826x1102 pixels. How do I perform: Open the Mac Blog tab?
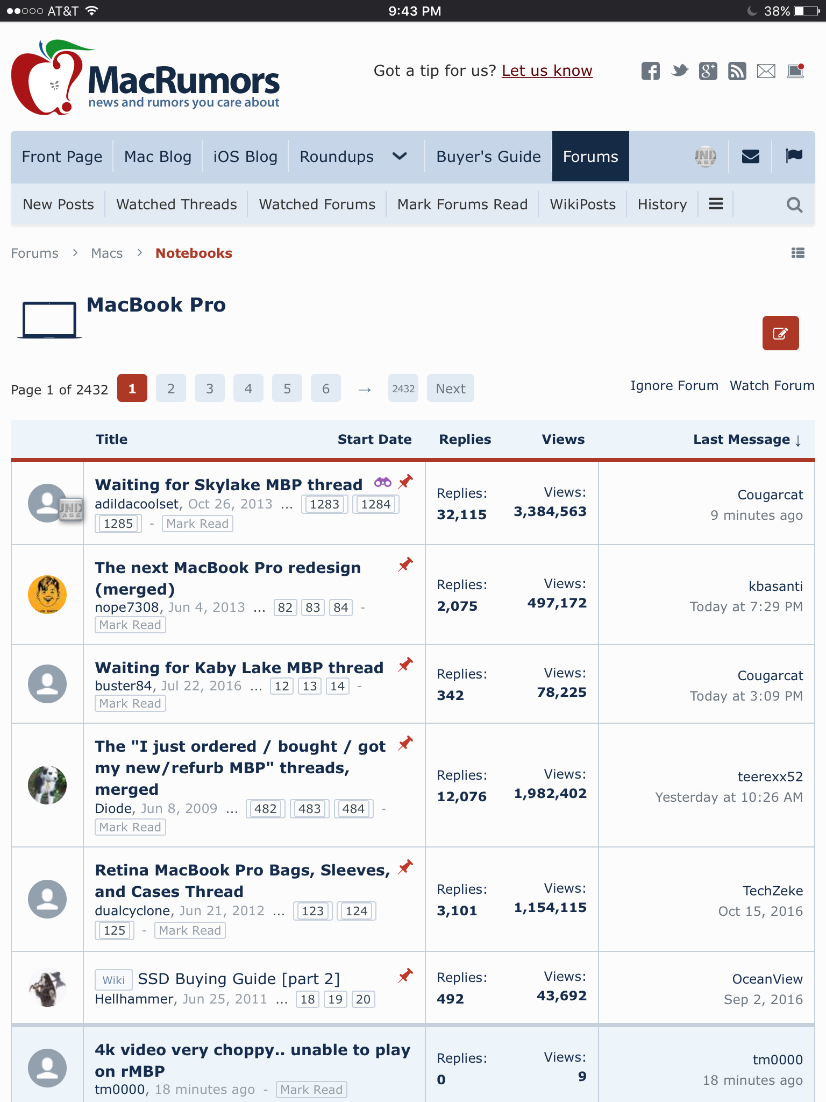coord(158,157)
